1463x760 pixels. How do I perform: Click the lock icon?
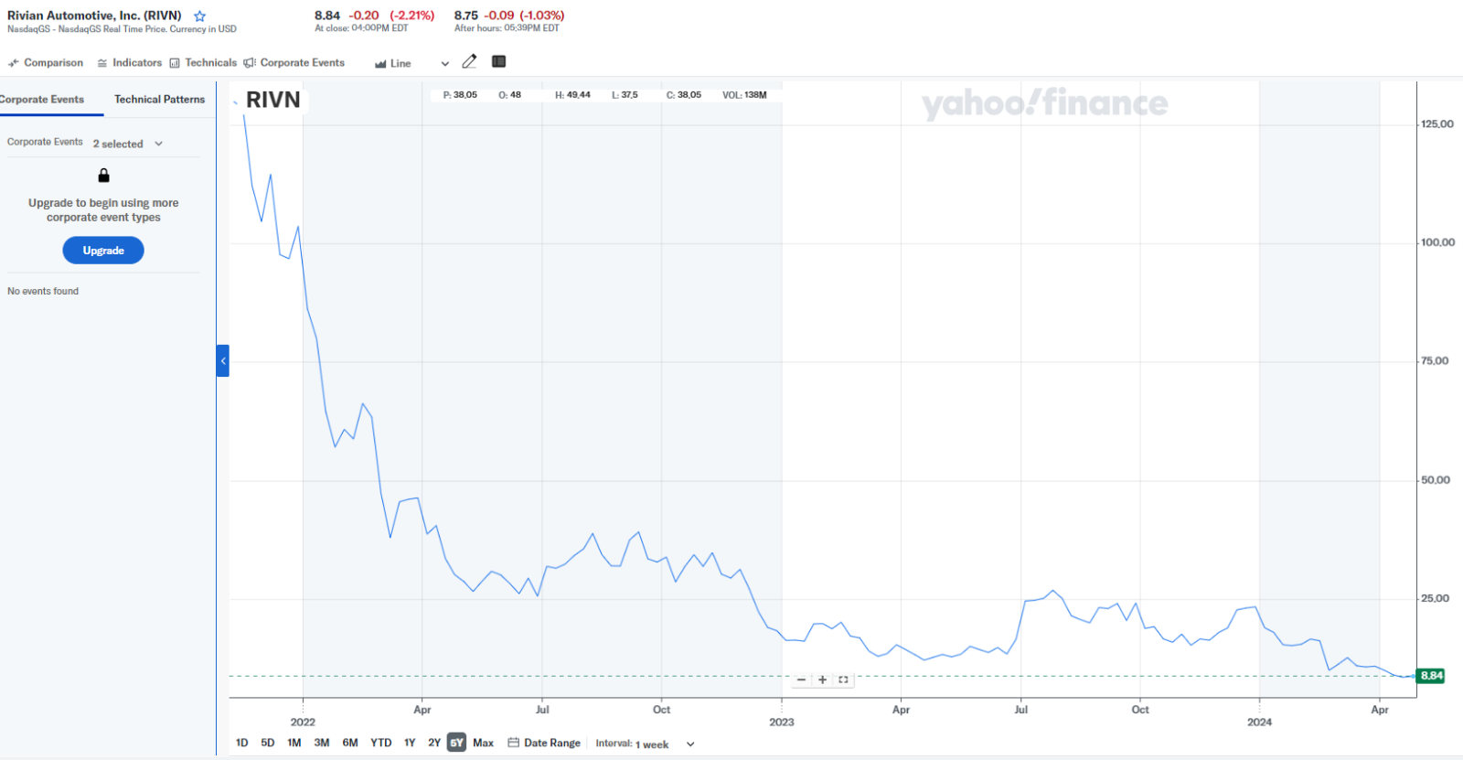coord(104,176)
